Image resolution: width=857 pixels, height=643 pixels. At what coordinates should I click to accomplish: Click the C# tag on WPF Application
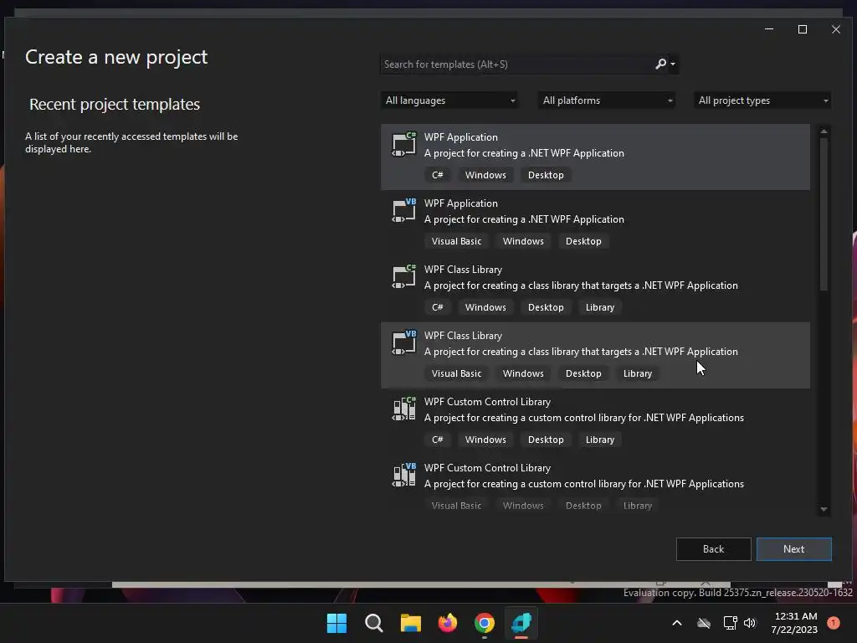click(437, 175)
